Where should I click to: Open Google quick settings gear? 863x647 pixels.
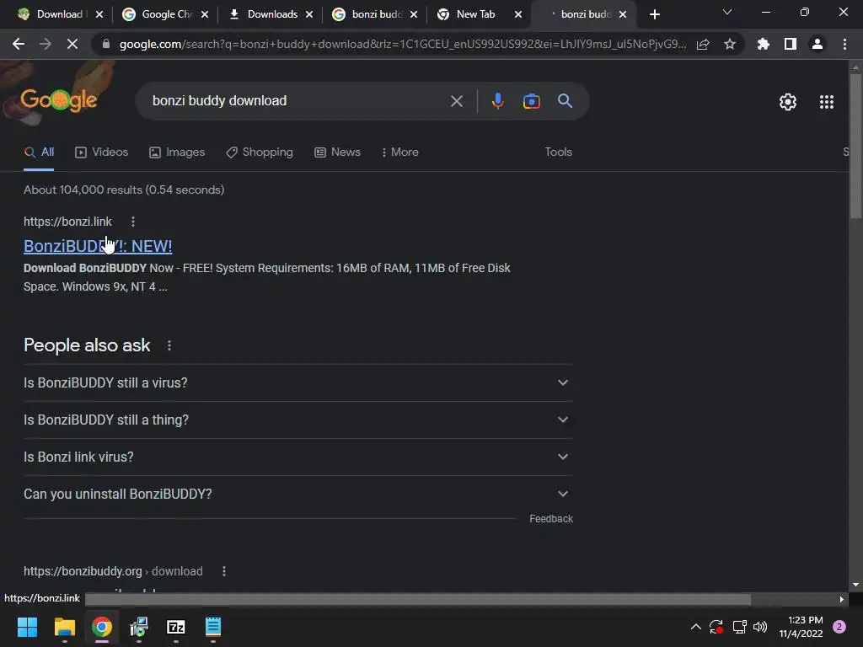tap(788, 102)
